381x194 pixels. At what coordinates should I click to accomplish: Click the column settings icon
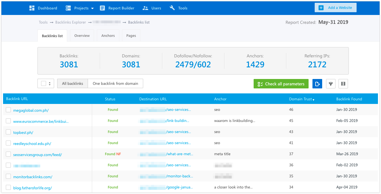coord(343,84)
